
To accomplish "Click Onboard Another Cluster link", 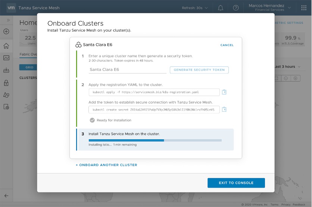I will click(106, 165).
